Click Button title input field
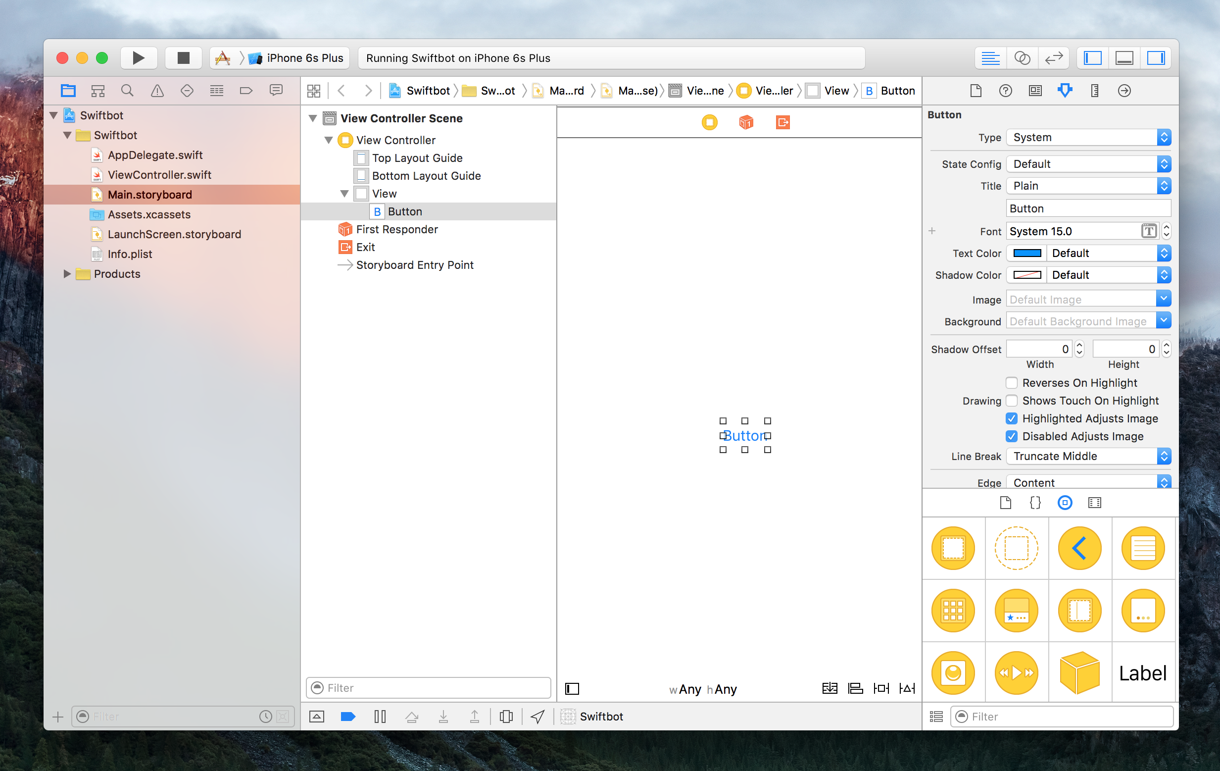Viewport: 1220px width, 771px height. coord(1088,207)
